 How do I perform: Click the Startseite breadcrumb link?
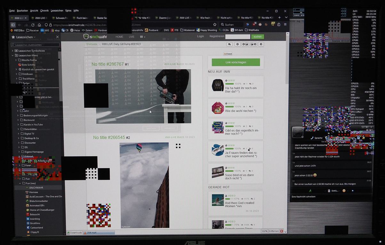tap(92, 44)
